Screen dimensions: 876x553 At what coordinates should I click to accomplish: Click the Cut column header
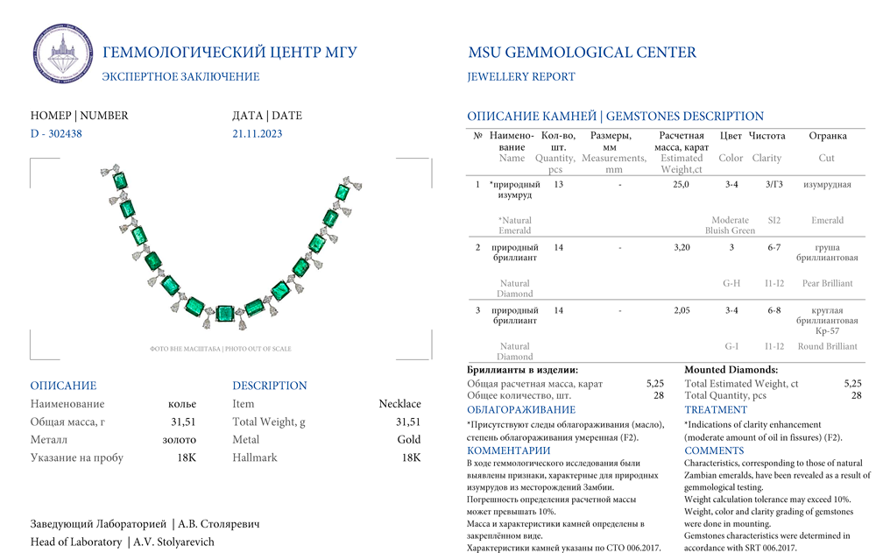[x=827, y=159]
